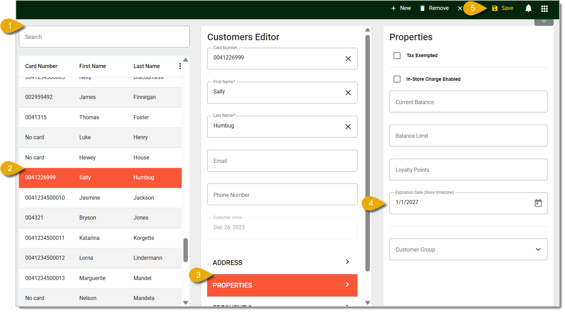
Task: Click the New plus icon
Action: [393, 8]
